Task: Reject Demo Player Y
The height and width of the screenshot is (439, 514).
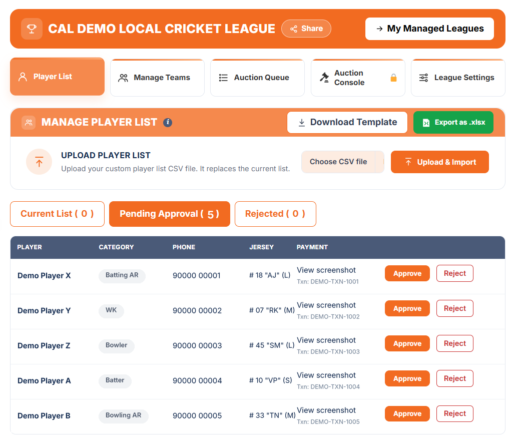Action: tap(454, 308)
